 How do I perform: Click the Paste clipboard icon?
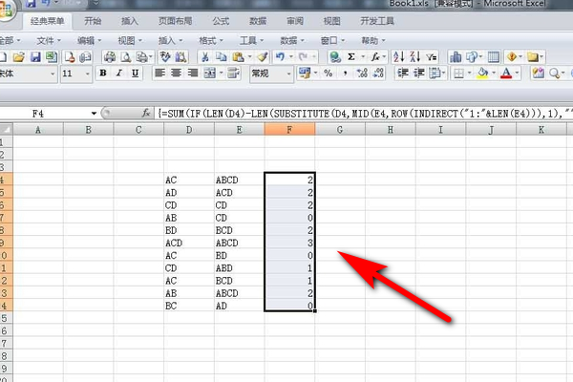click(238, 57)
